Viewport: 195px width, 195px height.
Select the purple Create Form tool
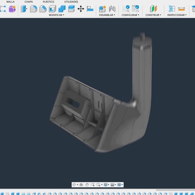(12, 9)
